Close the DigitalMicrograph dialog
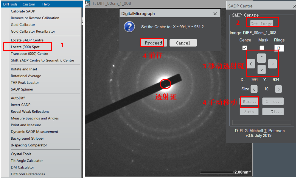The height and width of the screenshot is (178, 297). (x=215, y=14)
